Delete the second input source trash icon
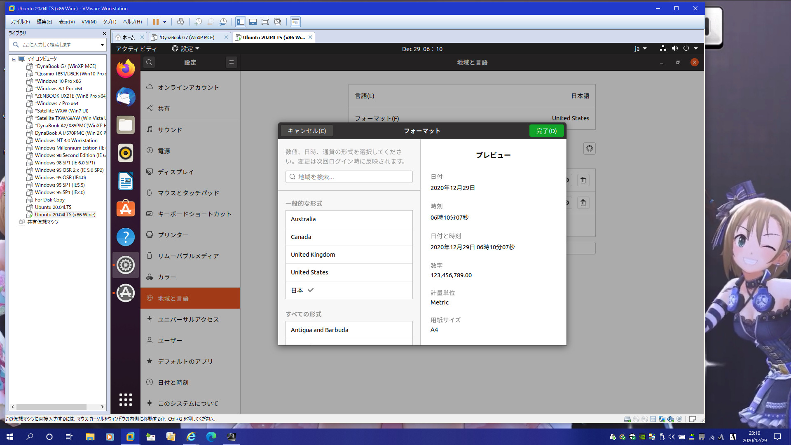This screenshot has width=791, height=445. pos(583,203)
